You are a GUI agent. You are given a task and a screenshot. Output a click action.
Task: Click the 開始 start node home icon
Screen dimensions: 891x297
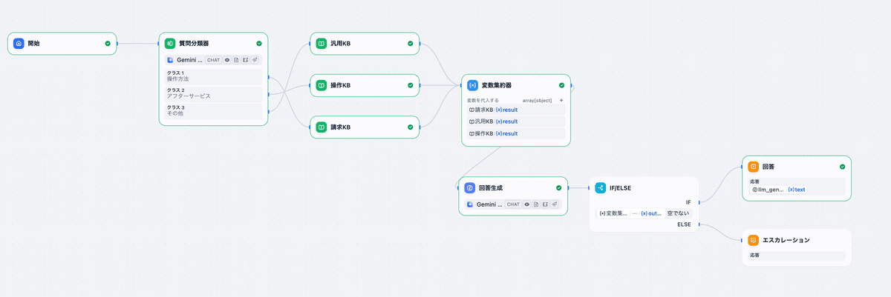pos(19,44)
